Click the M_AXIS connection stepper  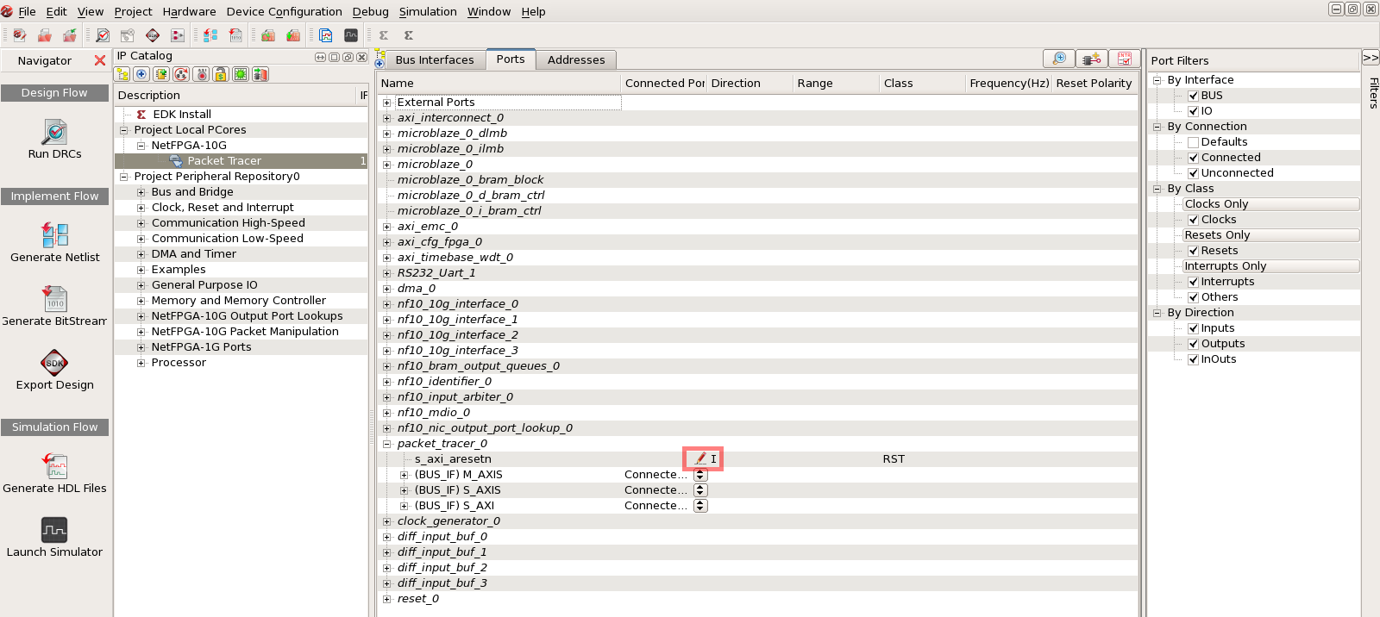point(700,475)
